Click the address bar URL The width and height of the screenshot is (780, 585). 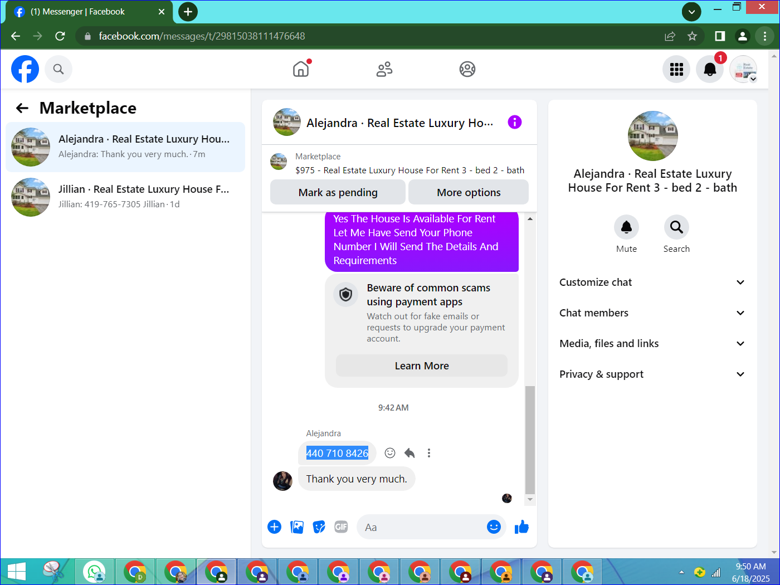pyautogui.click(x=202, y=36)
